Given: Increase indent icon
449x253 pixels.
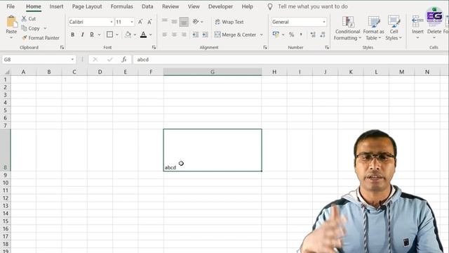Looking at the screenshot, I should (205, 34).
